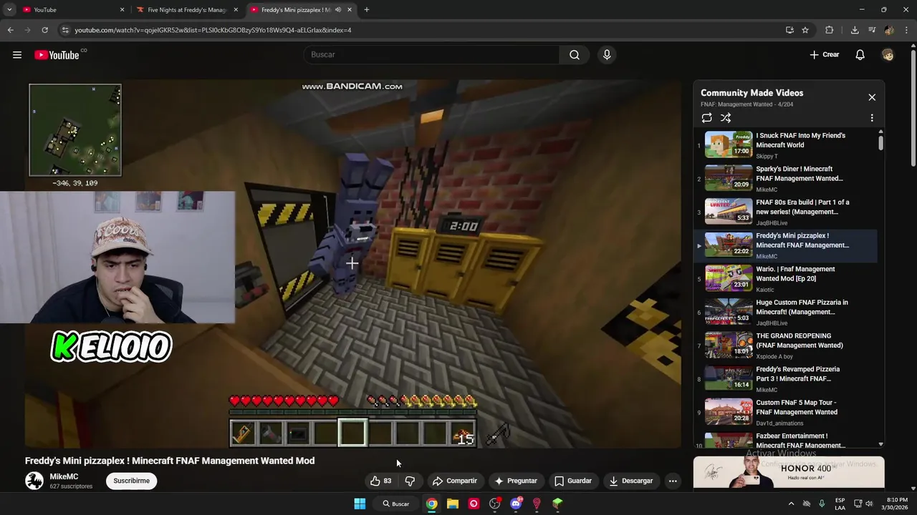Viewport: 917px width, 515px height.
Task: Click the taskbar Buscar search box
Action: coord(395,504)
